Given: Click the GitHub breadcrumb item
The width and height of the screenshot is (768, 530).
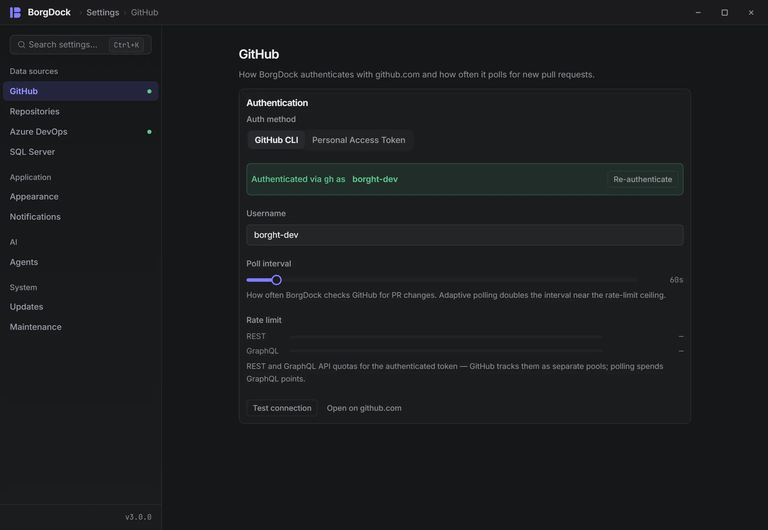Looking at the screenshot, I should tap(145, 13).
